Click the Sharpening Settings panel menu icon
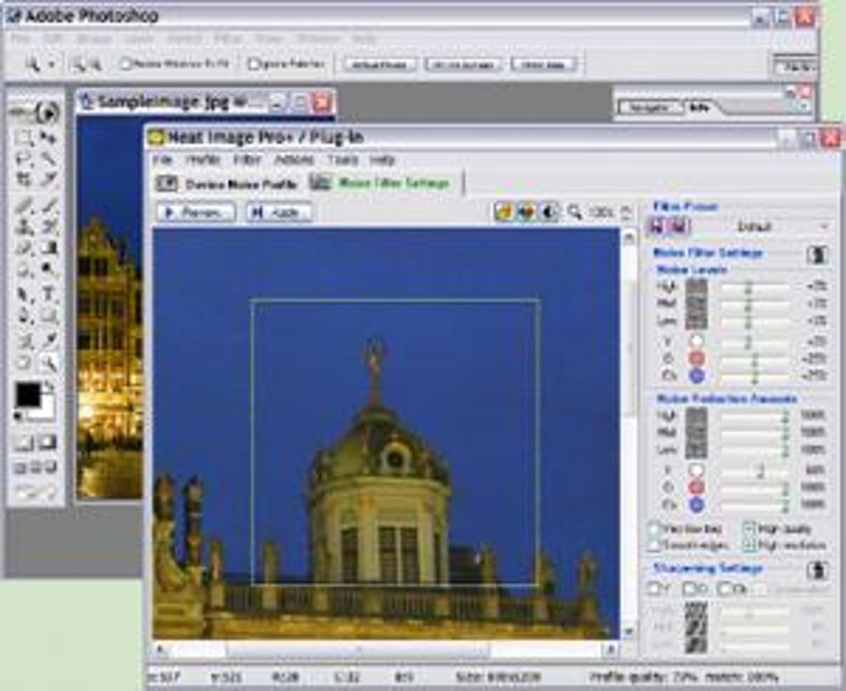846x691 pixels. coord(818,570)
